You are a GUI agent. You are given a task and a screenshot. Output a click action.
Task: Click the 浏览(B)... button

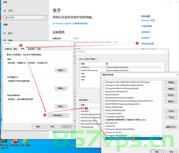pyautogui.click(x=171, y=95)
